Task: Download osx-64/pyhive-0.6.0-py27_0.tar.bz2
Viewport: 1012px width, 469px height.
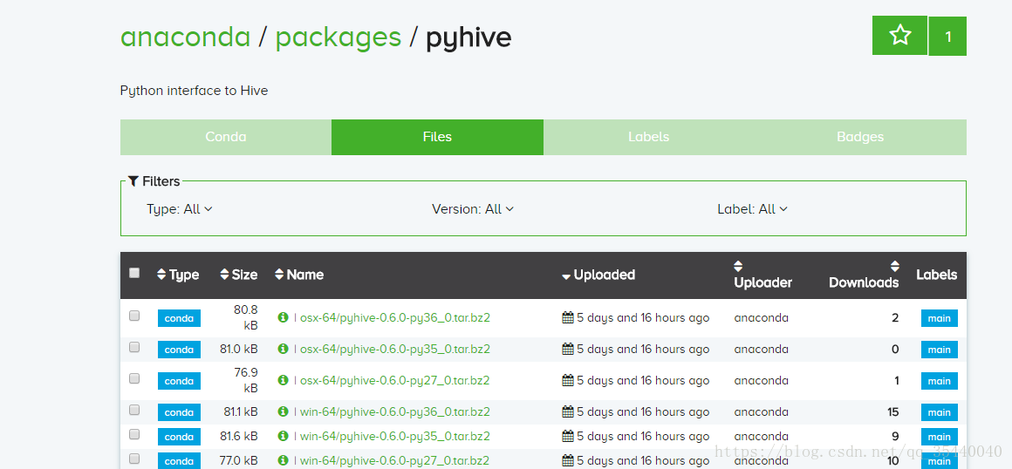Action: (395, 381)
